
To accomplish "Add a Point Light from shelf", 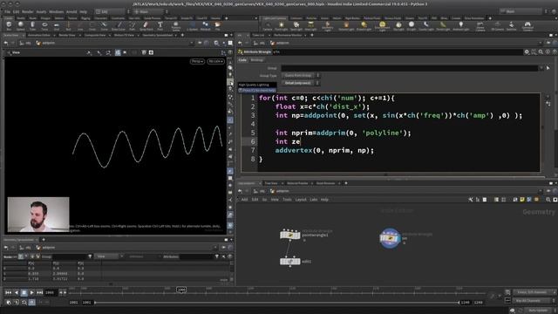I will [x=281, y=25].
